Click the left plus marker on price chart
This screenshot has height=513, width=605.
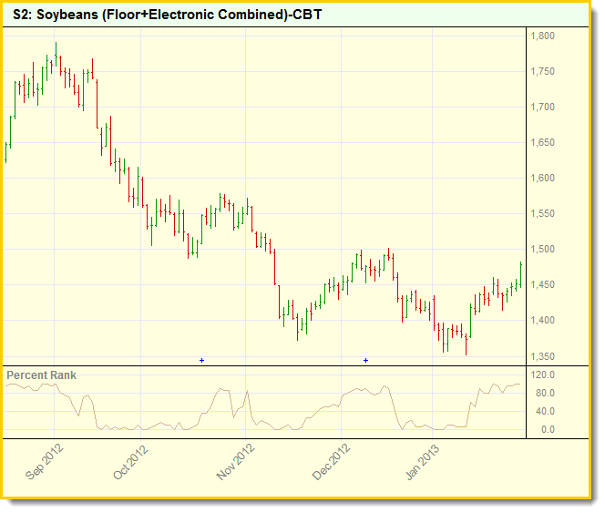201,361
